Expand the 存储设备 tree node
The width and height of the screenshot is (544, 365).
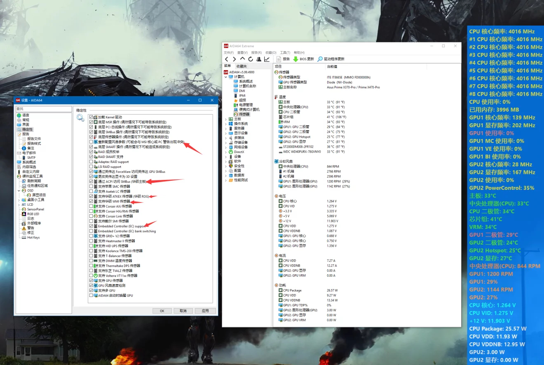(226, 143)
